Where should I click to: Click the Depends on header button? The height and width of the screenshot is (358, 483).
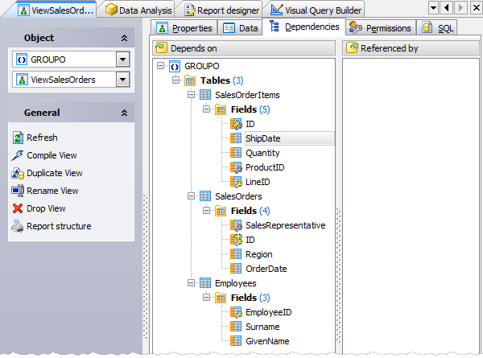tap(242, 48)
